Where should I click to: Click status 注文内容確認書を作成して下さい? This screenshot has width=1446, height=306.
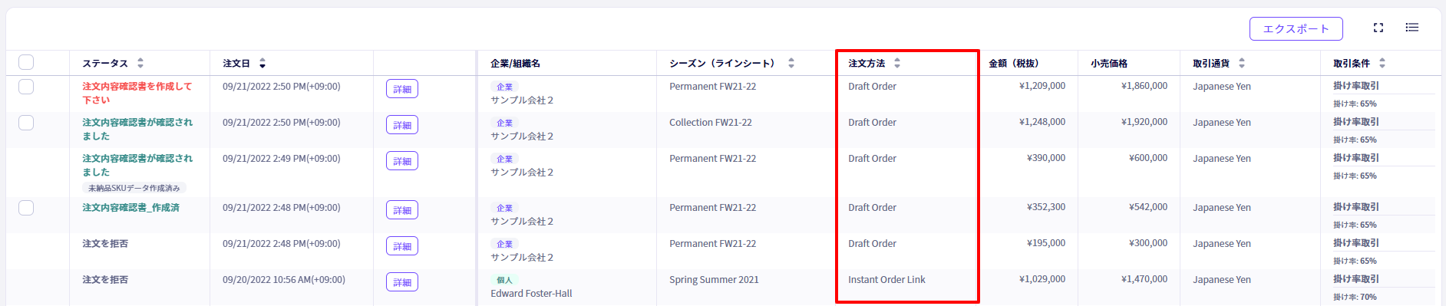(x=137, y=93)
